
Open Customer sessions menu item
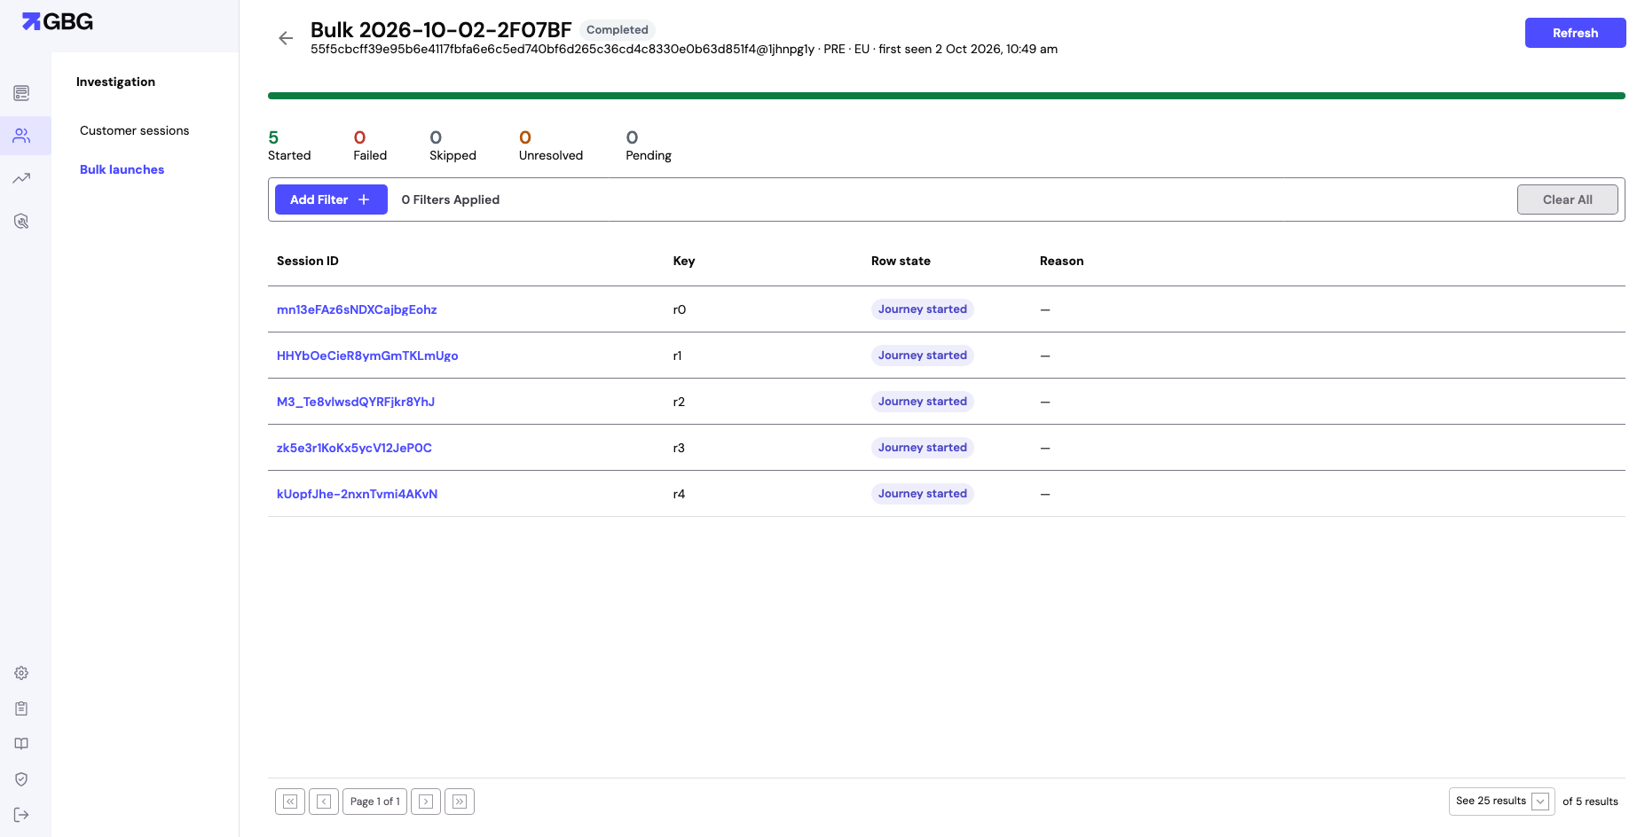click(x=135, y=130)
